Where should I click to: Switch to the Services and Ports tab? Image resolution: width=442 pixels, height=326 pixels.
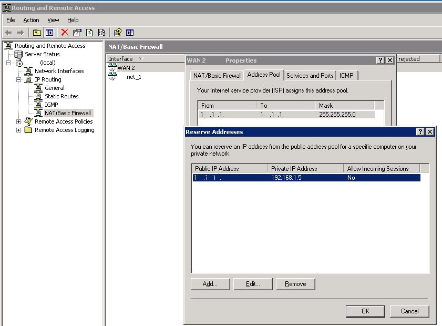tap(310, 76)
